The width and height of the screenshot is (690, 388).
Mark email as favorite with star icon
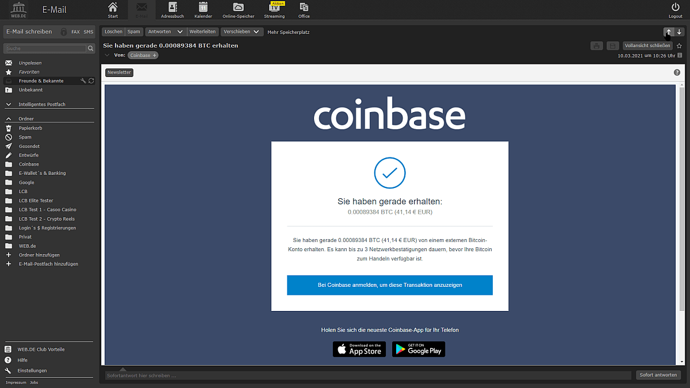pos(679,45)
